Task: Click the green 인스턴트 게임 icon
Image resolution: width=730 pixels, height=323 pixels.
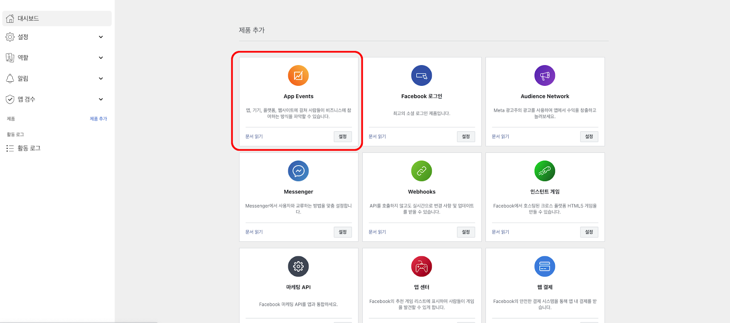Action: tap(545, 171)
